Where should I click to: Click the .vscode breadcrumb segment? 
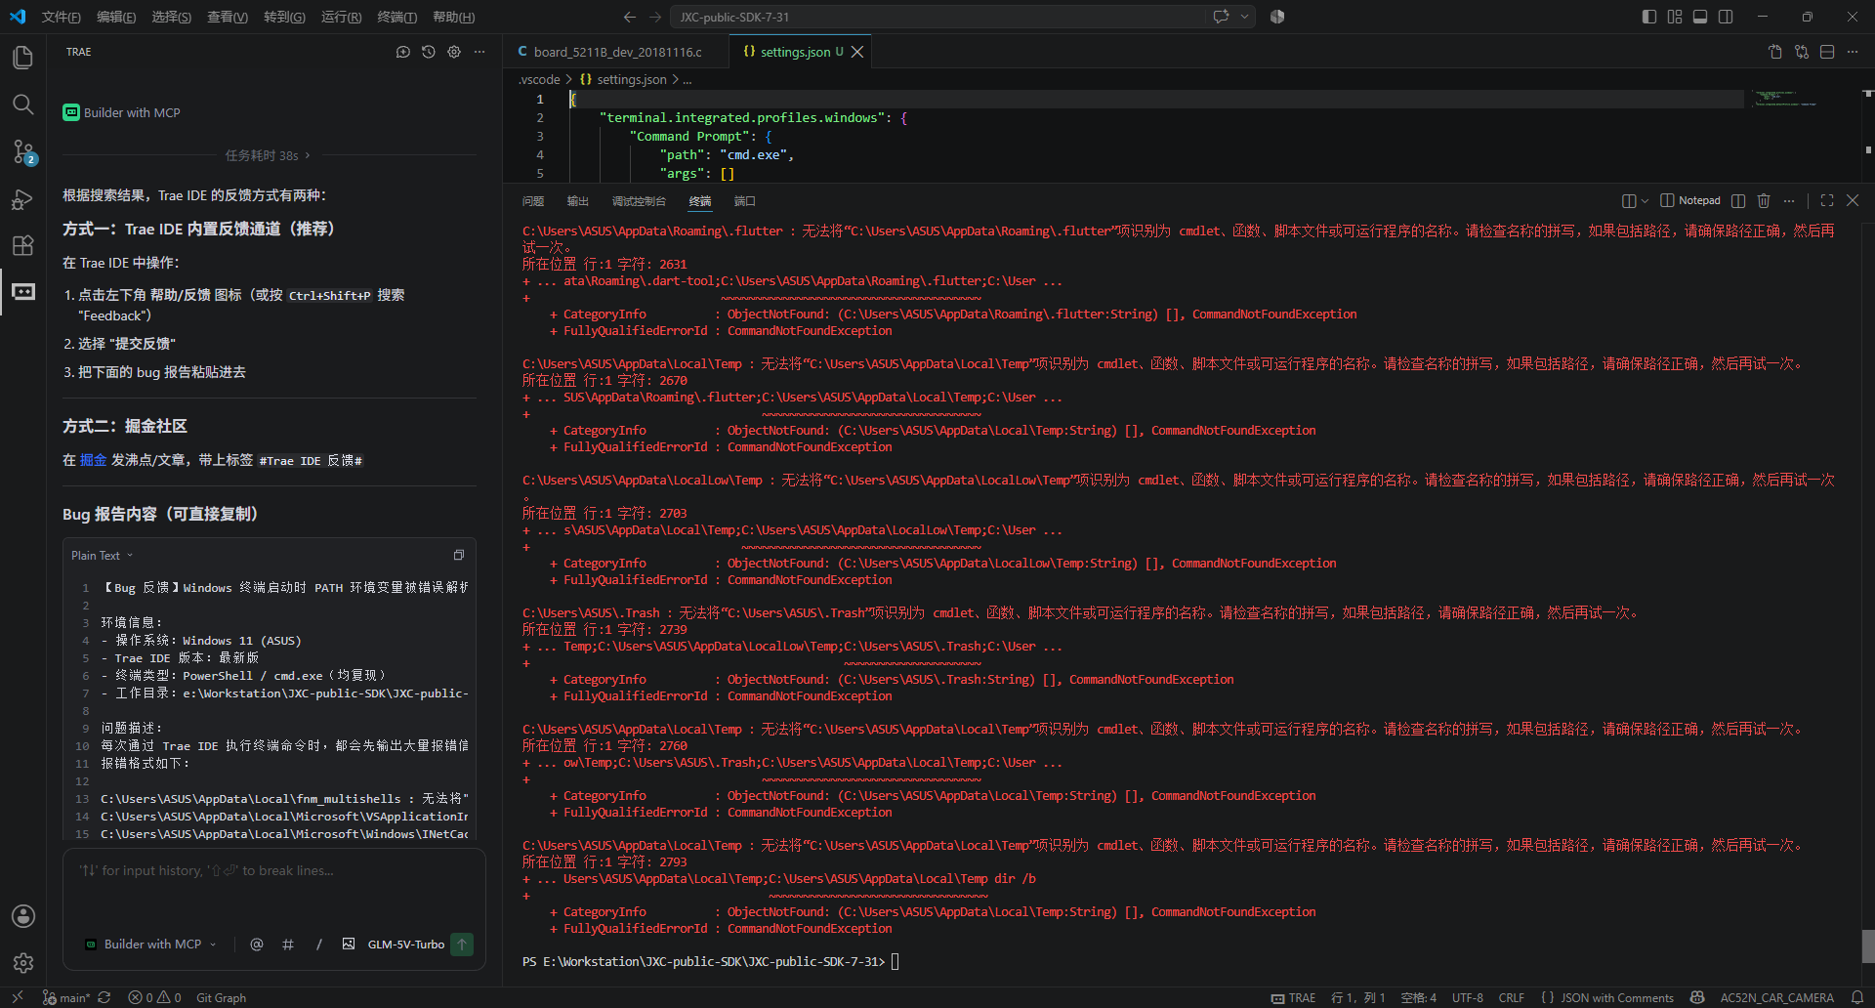[539, 79]
